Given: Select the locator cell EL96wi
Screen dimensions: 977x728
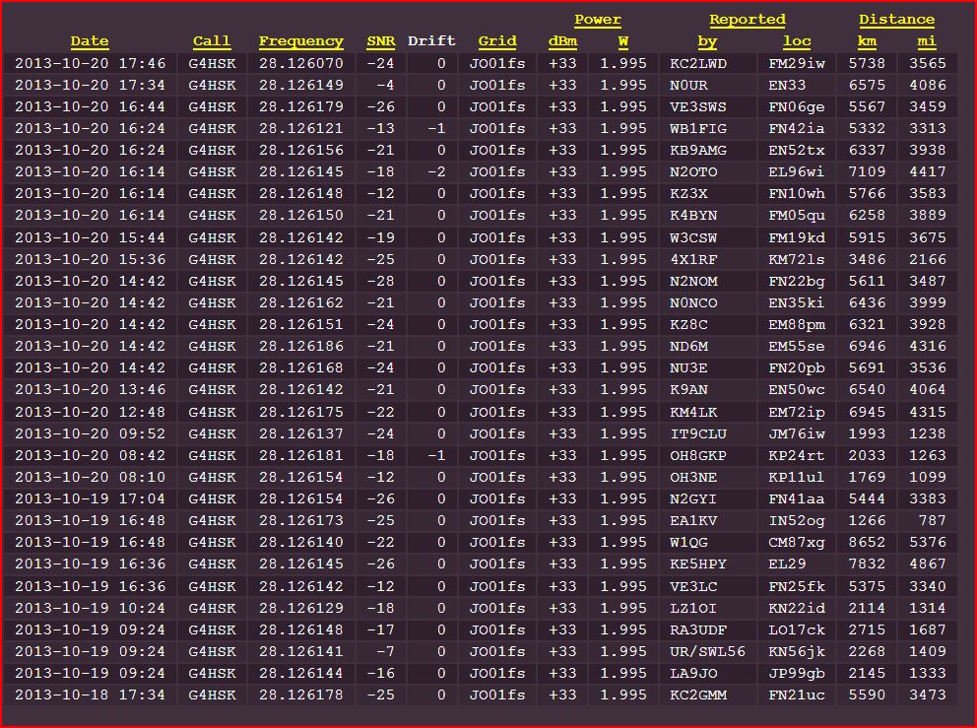Looking at the screenshot, I should pos(797,171).
